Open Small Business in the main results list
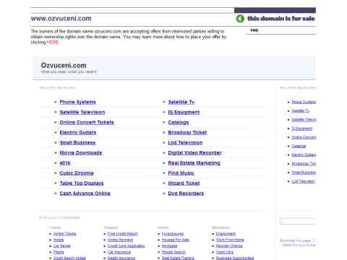 pos(77,142)
